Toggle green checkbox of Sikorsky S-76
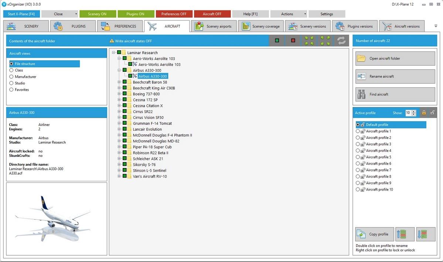Viewport: 443px width, 262px height. (x=125, y=164)
